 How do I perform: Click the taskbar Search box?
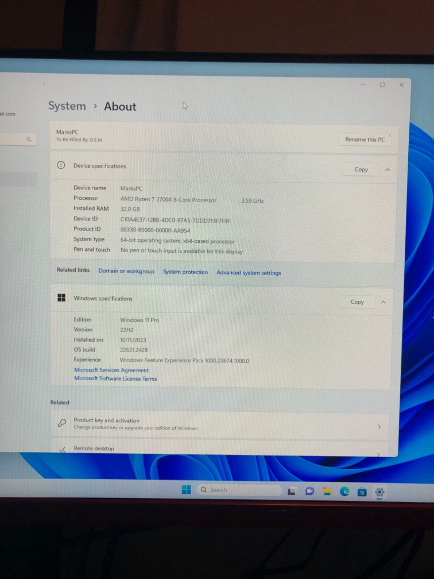(x=239, y=490)
